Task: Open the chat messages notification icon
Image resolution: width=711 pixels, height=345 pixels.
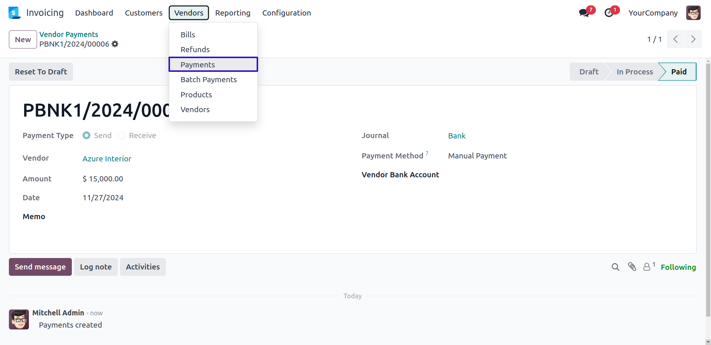Action: 584,13
